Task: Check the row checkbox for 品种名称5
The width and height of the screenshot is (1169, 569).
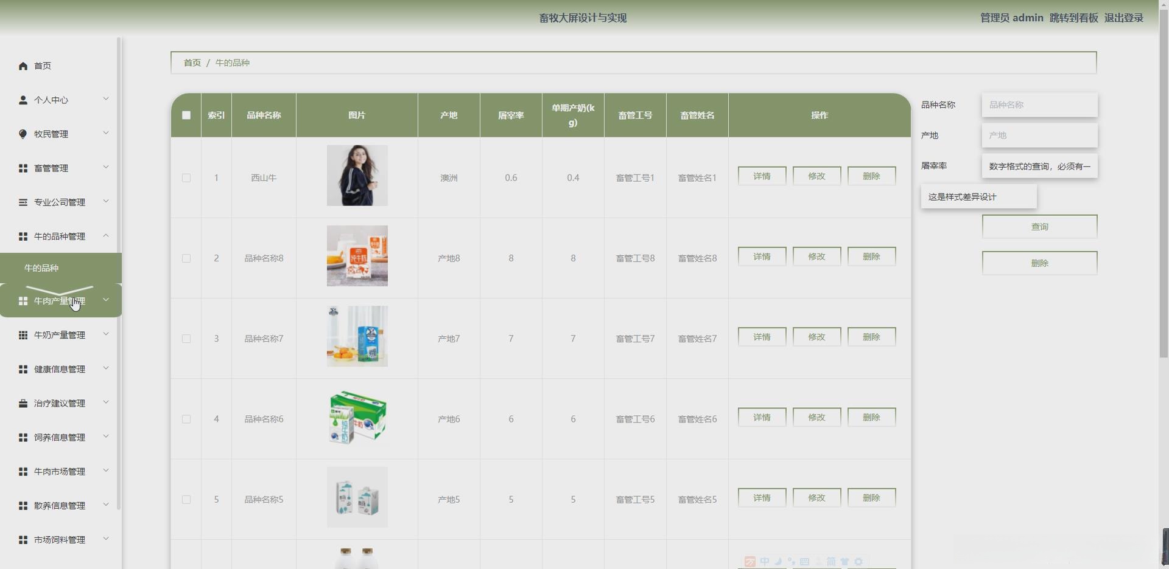Action: [186, 499]
